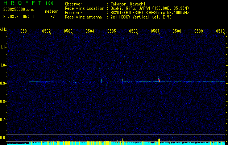This screenshot has height=145, width=228.
Task: Click the 0501 time marker
Action: [x=24, y=31]
